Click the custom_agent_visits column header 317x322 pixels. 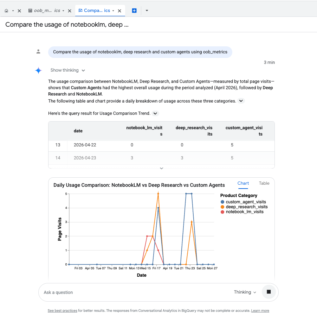pos(244,131)
